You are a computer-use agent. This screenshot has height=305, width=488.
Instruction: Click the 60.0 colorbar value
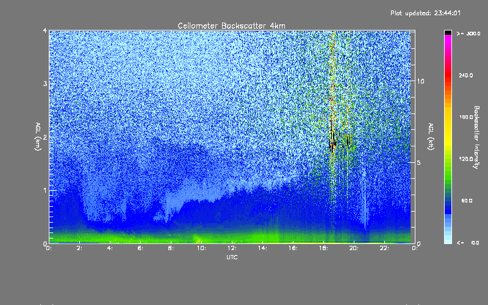click(467, 201)
